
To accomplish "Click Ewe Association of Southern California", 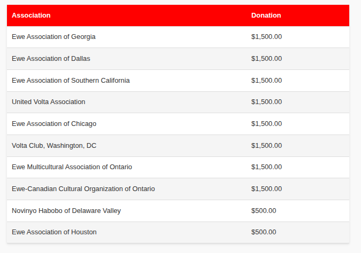I will click(71, 81).
